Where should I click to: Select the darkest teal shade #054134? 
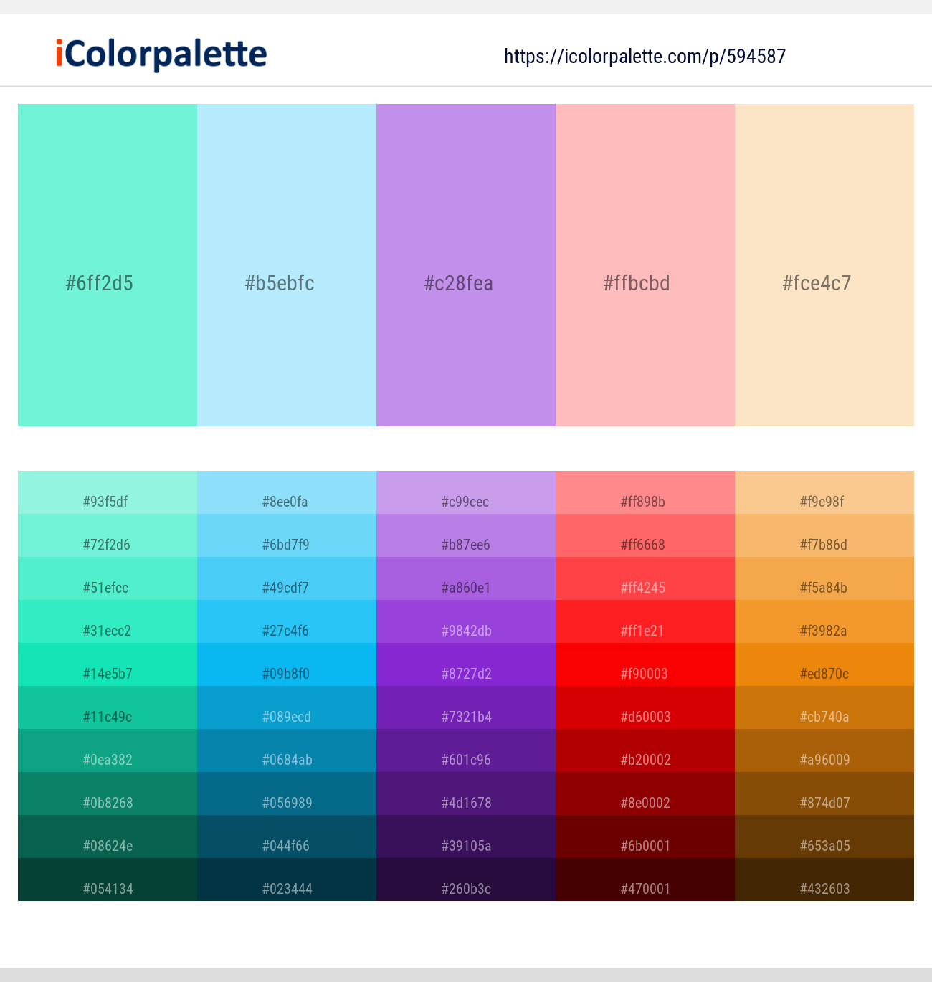[x=108, y=888]
